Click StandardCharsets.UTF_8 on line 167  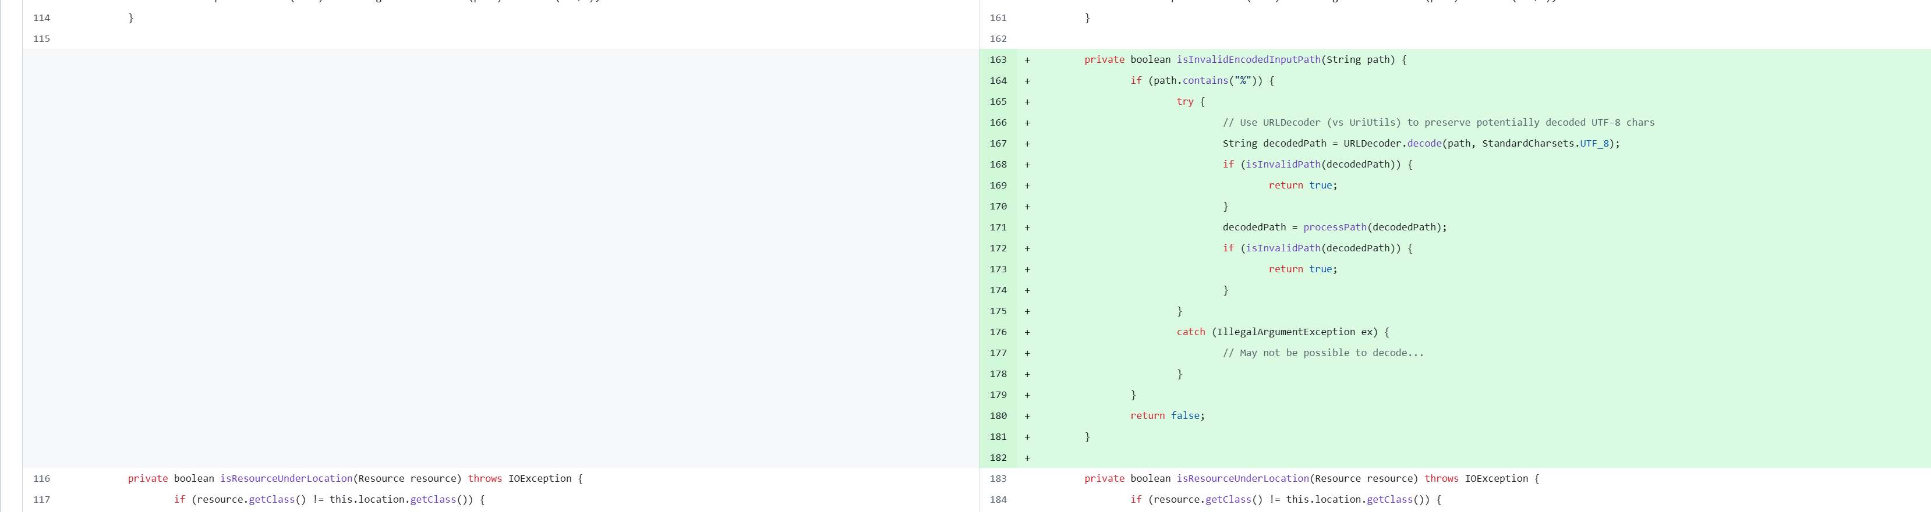(x=1545, y=144)
